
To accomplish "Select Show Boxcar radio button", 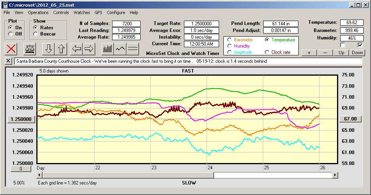I will pyautogui.click(x=36, y=34).
